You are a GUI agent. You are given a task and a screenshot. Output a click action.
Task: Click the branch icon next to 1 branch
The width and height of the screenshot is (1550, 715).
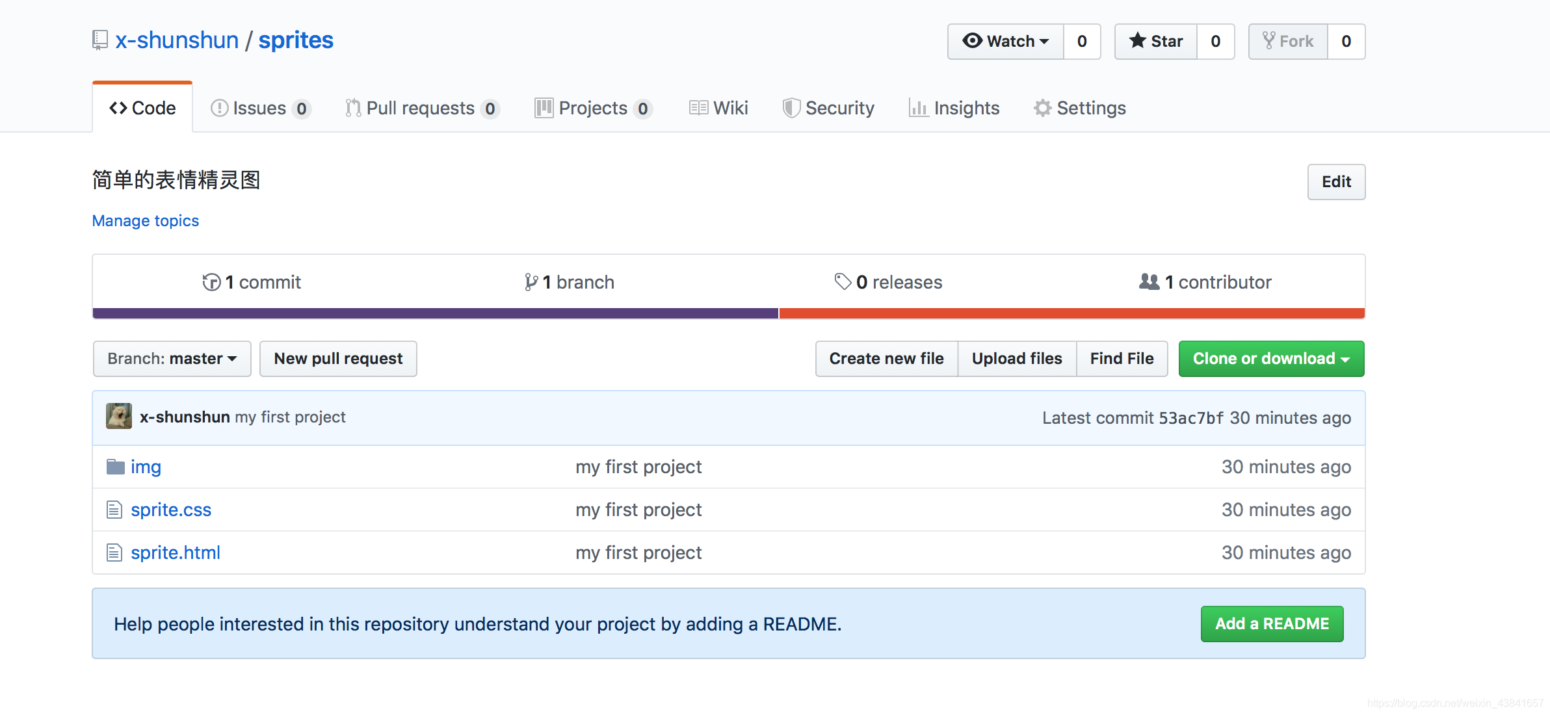pos(531,282)
